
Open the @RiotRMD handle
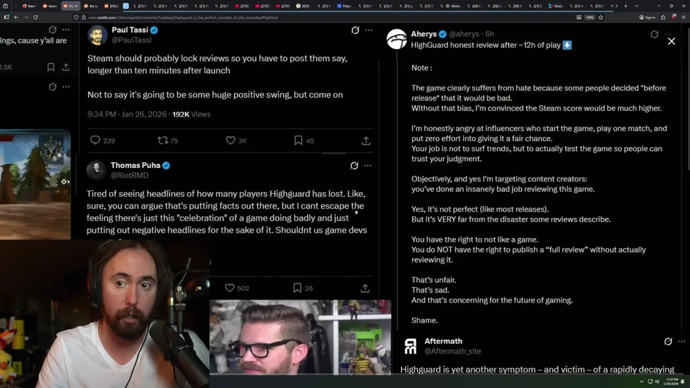pos(129,175)
